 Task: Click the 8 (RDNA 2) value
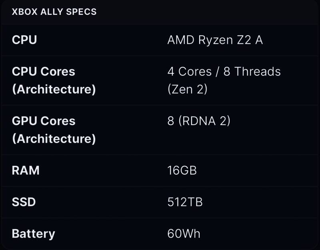tap(199, 121)
